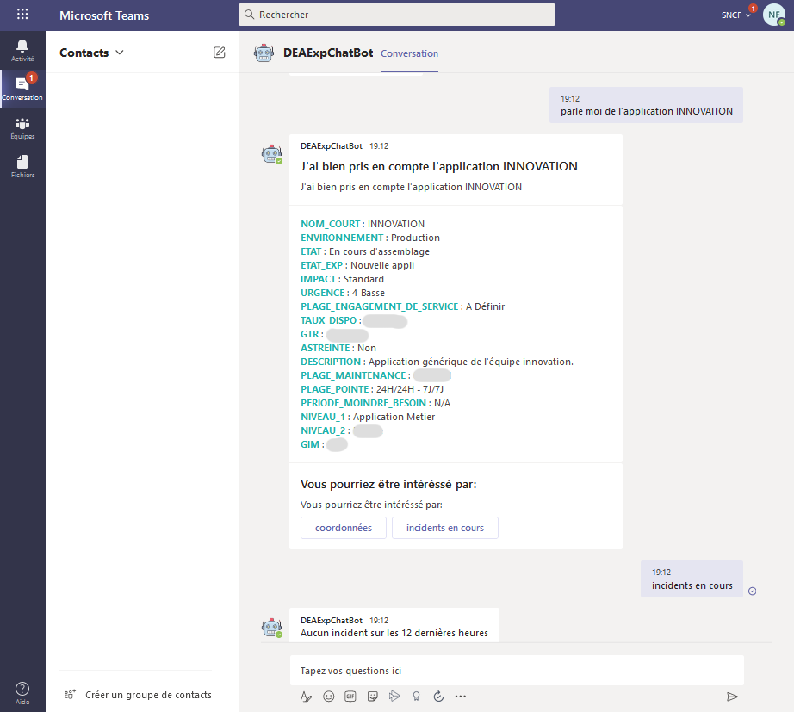This screenshot has width=794, height=712.
Task: Click the NOM_COURT : INNOVATION line
Action: click(x=363, y=224)
